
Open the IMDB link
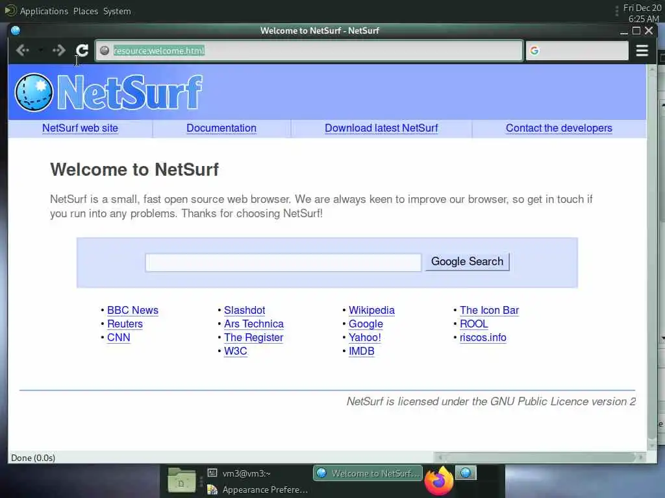pyautogui.click(x=361, y=351)
